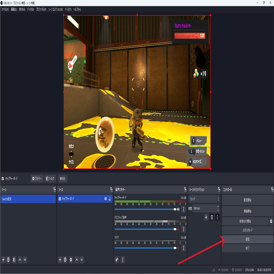The width and height of the screenshot is (274, 274).
Task: Click 無効化 button in source toolbar
Action: pyautogui.click(x=63, y=179)
